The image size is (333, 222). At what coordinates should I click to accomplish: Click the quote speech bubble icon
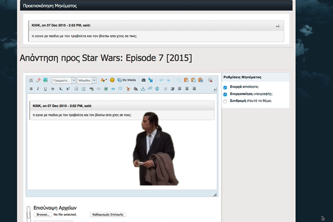120,88
